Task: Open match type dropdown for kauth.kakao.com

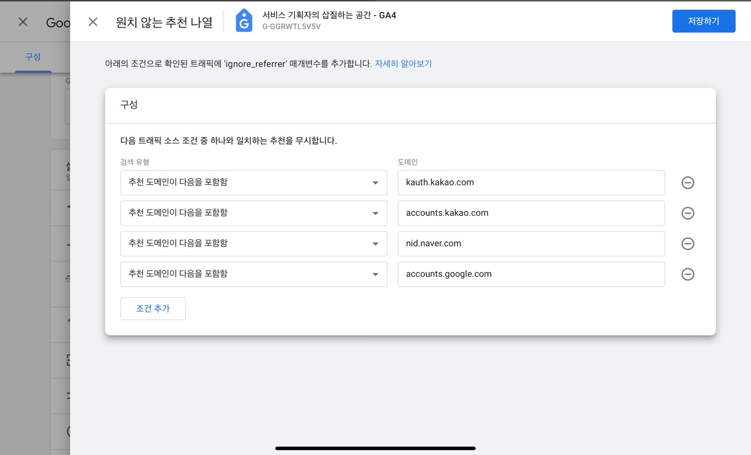Action: pyautogui.click(x=254, y=183)
